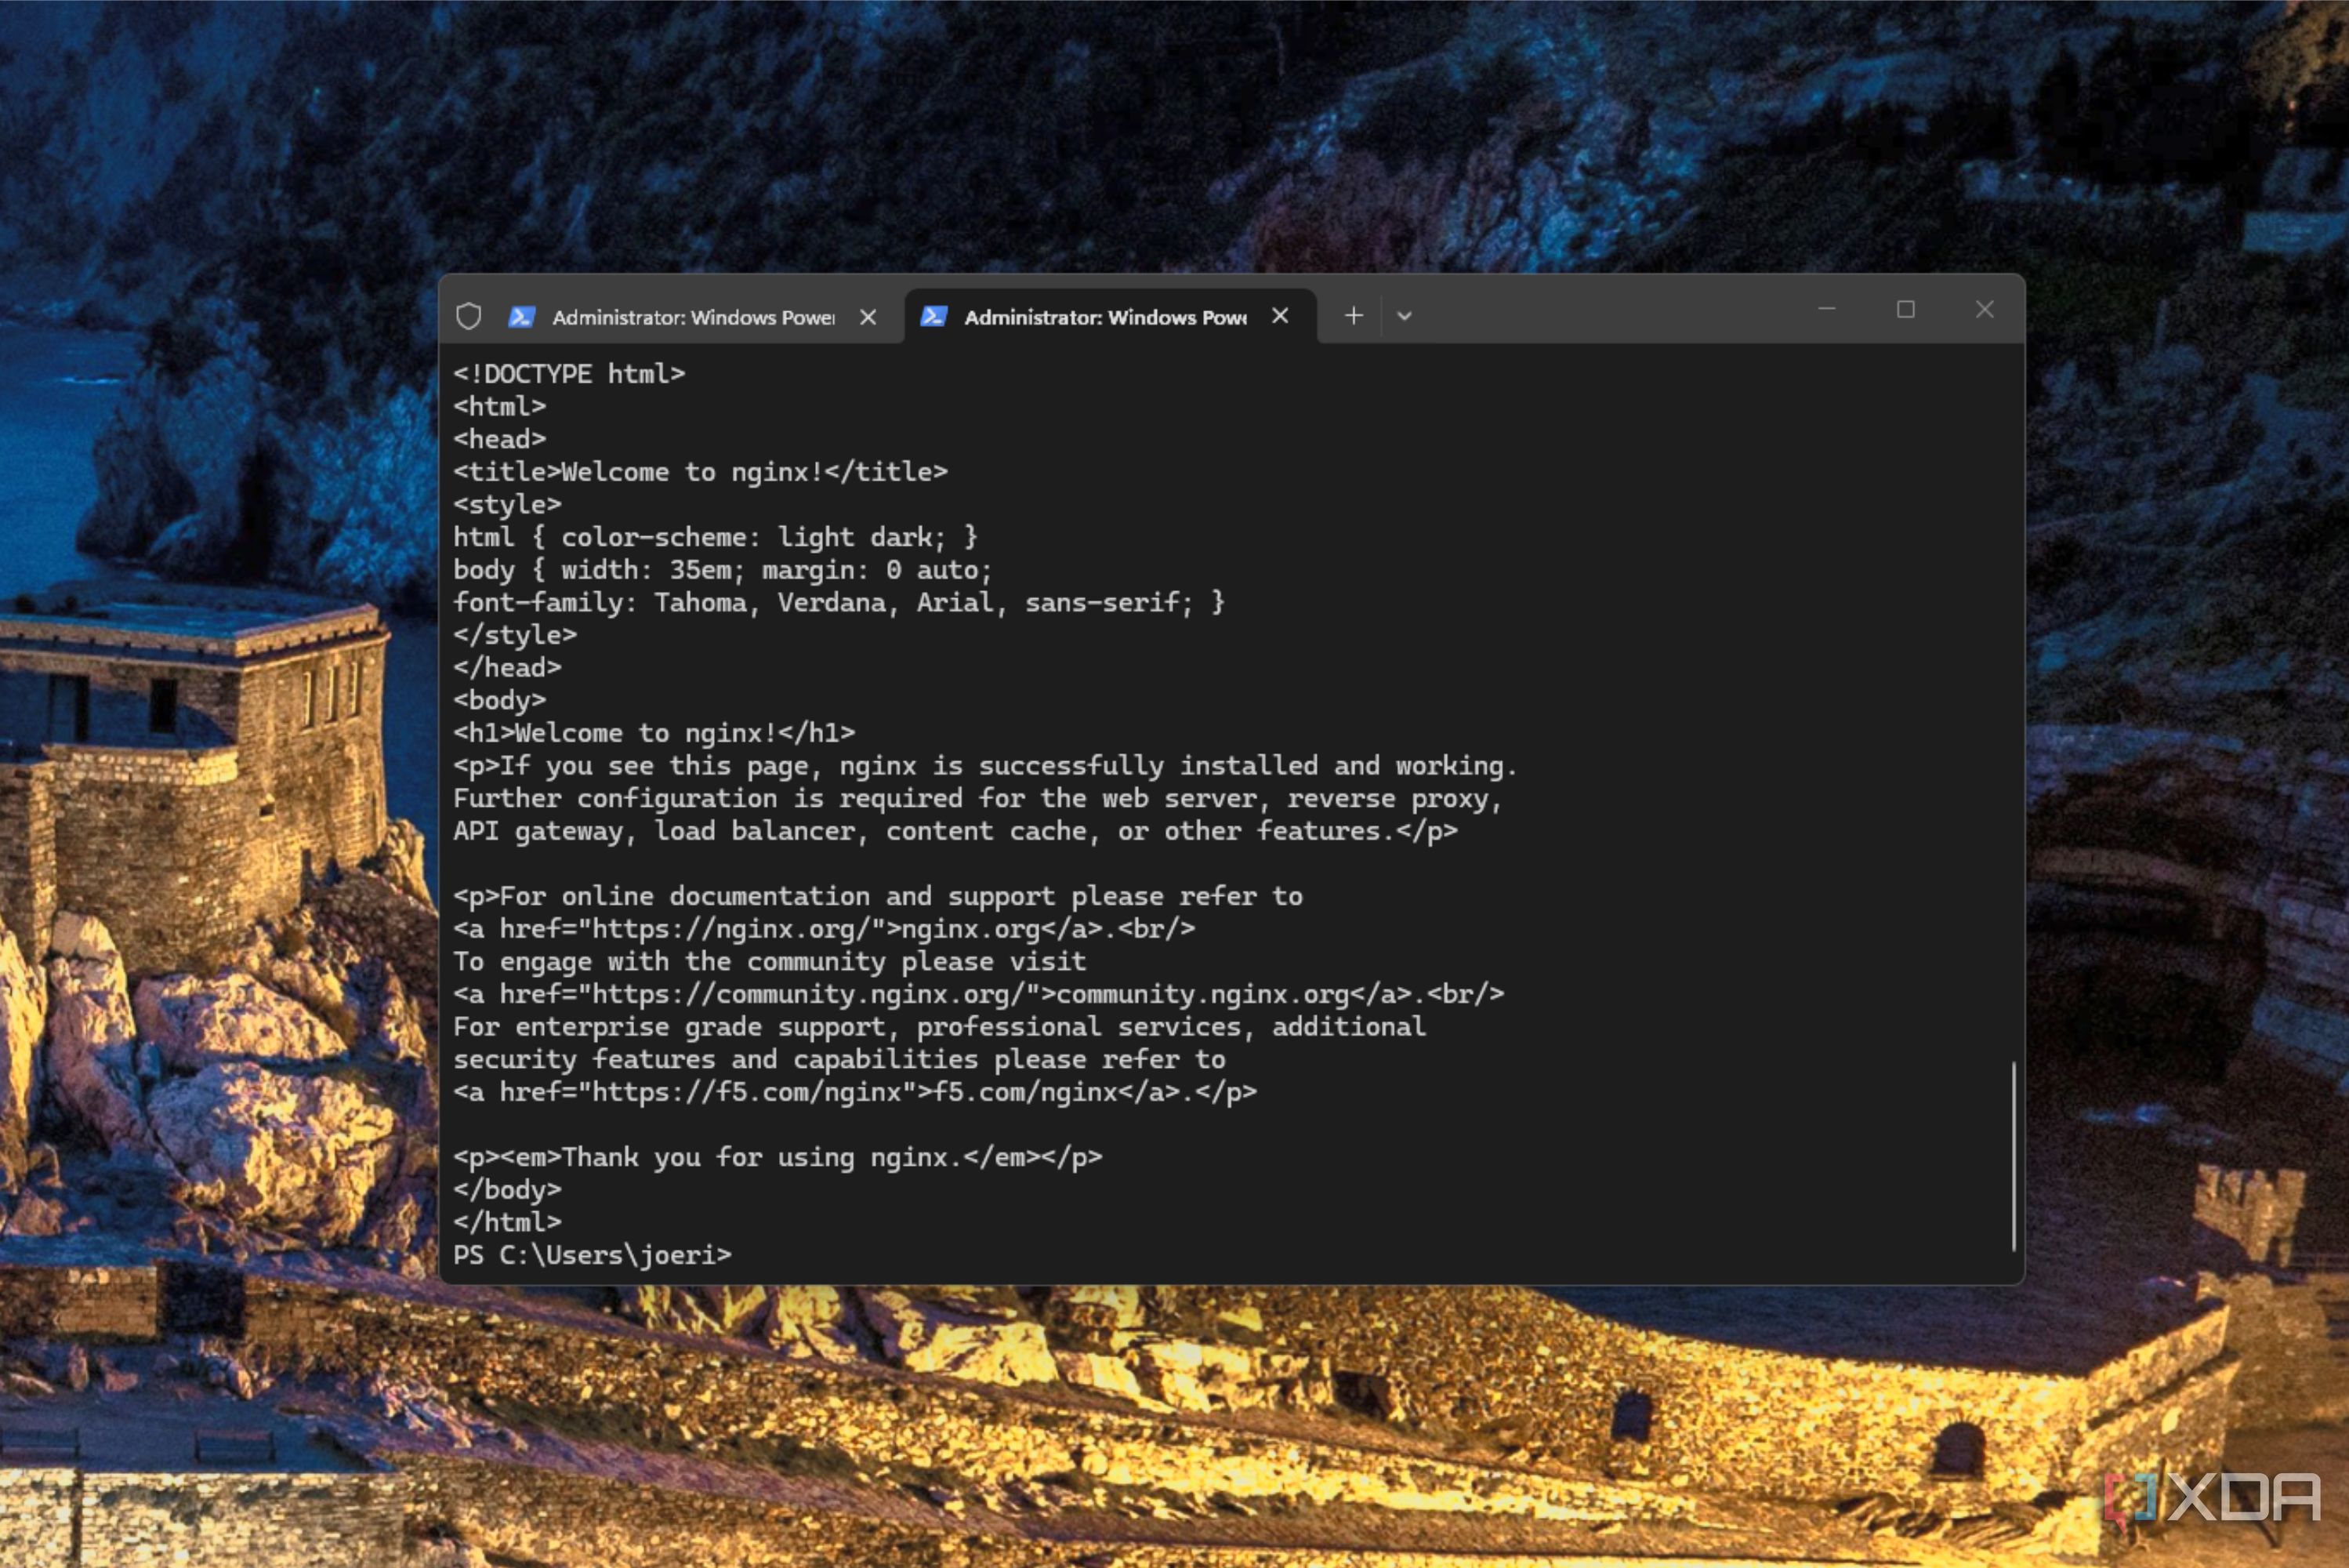Click the '<!DOCTYPE html>' line
The height and width of the screenshot is (1568, 2349).
(x=569, y=374)
